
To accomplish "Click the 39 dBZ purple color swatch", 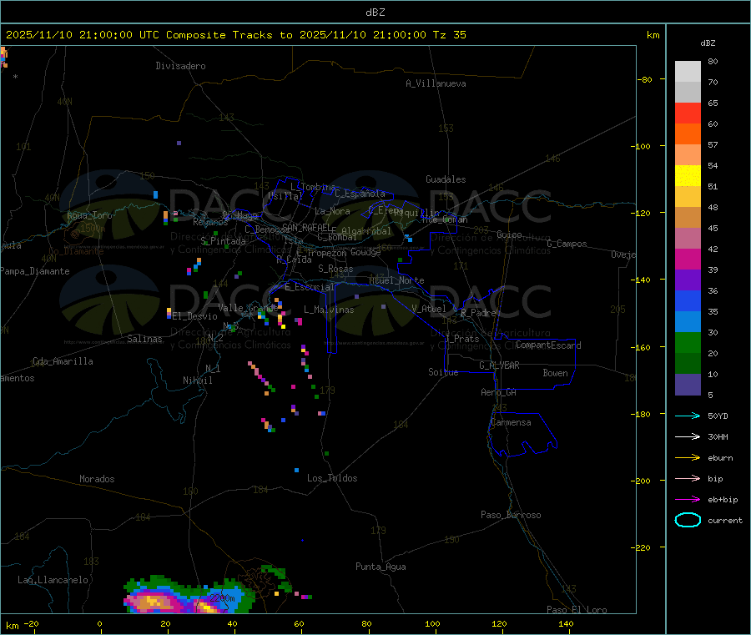I will click(x=688, y=280).
